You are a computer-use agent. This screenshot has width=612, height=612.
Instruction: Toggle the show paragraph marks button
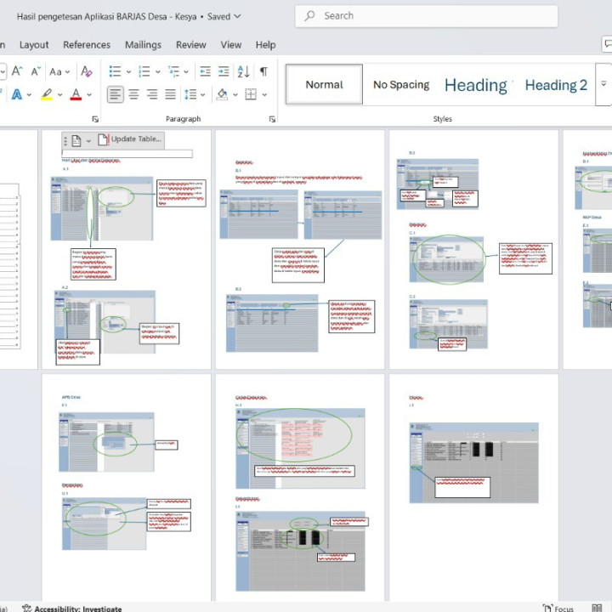pos(263,71)
